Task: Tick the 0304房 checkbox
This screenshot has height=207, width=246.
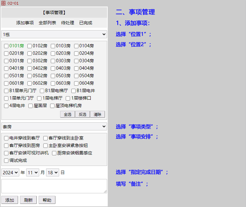Action: [76, 61]
